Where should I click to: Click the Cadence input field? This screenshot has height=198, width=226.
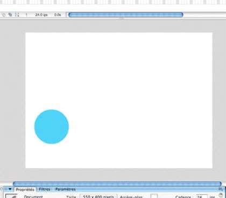pyautogui.click(x=202, y=196)
